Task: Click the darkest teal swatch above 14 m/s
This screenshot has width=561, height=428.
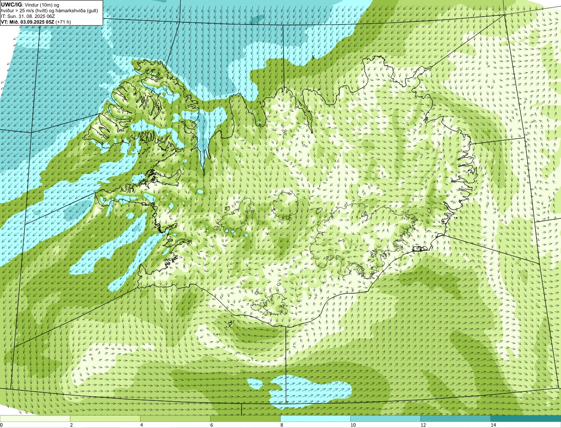Action: [526, 418]
